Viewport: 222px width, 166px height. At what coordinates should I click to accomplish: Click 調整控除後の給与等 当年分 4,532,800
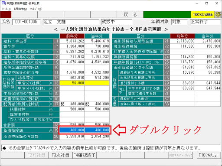pyautogui.click(x=97, y=72)
